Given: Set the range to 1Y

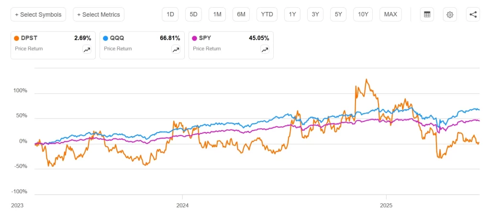Looking at the screenshot, I should click(x=292, y=14).
